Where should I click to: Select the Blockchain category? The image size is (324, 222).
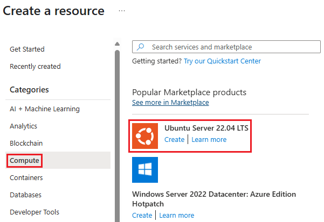pos(26,144)
